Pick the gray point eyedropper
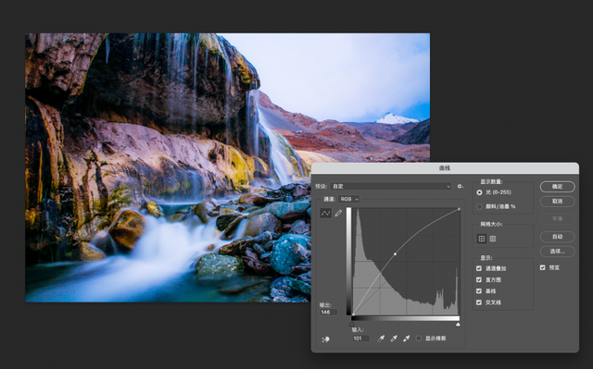 [x=394, y=338]
